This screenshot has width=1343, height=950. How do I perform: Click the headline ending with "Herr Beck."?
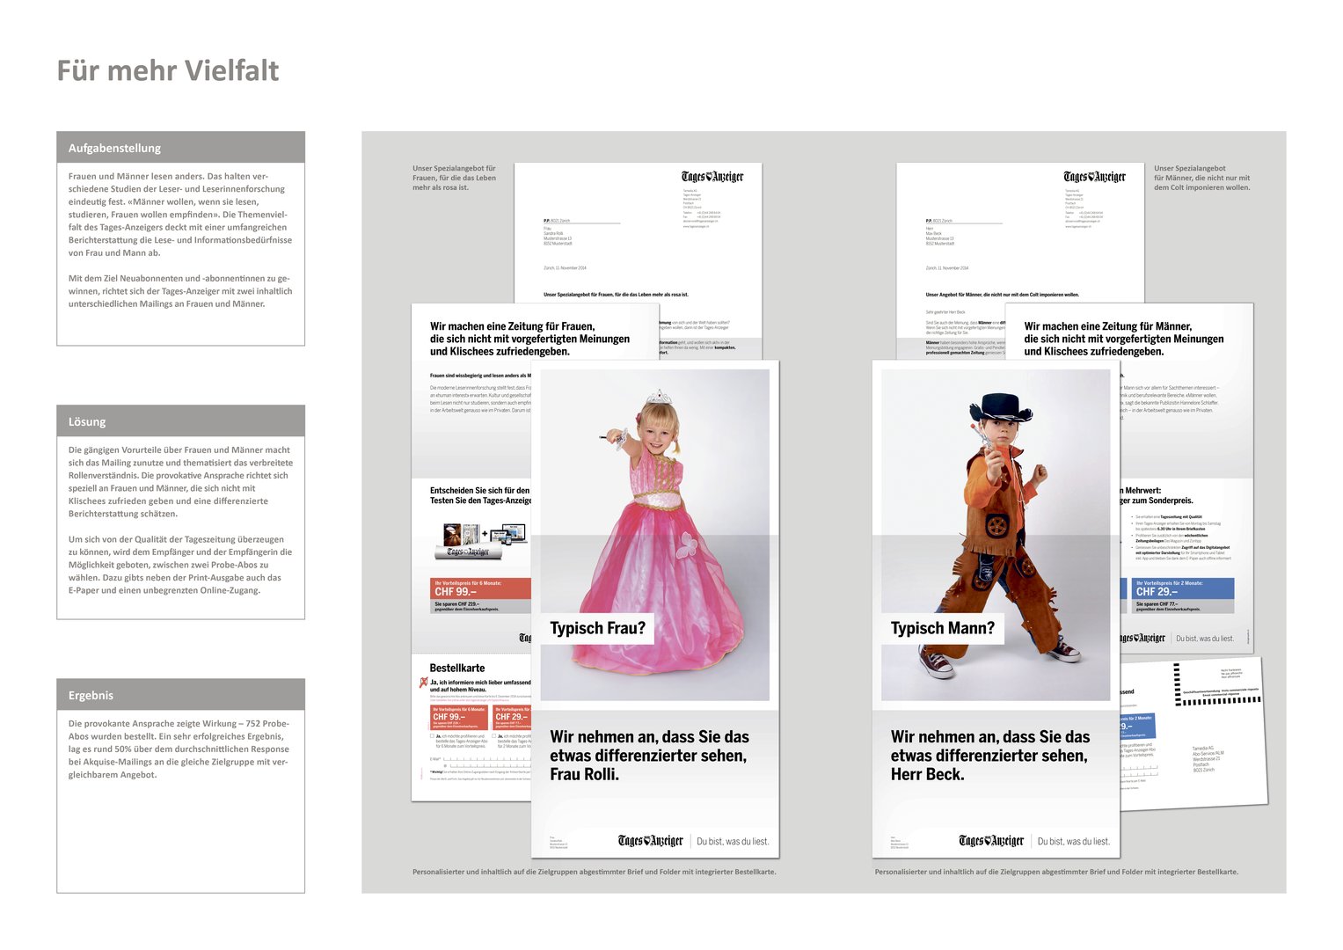point(989,756)
